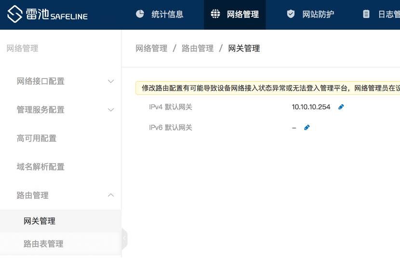
Task: Collapse the sidebar using handle arrow
Action: [124, 238]
